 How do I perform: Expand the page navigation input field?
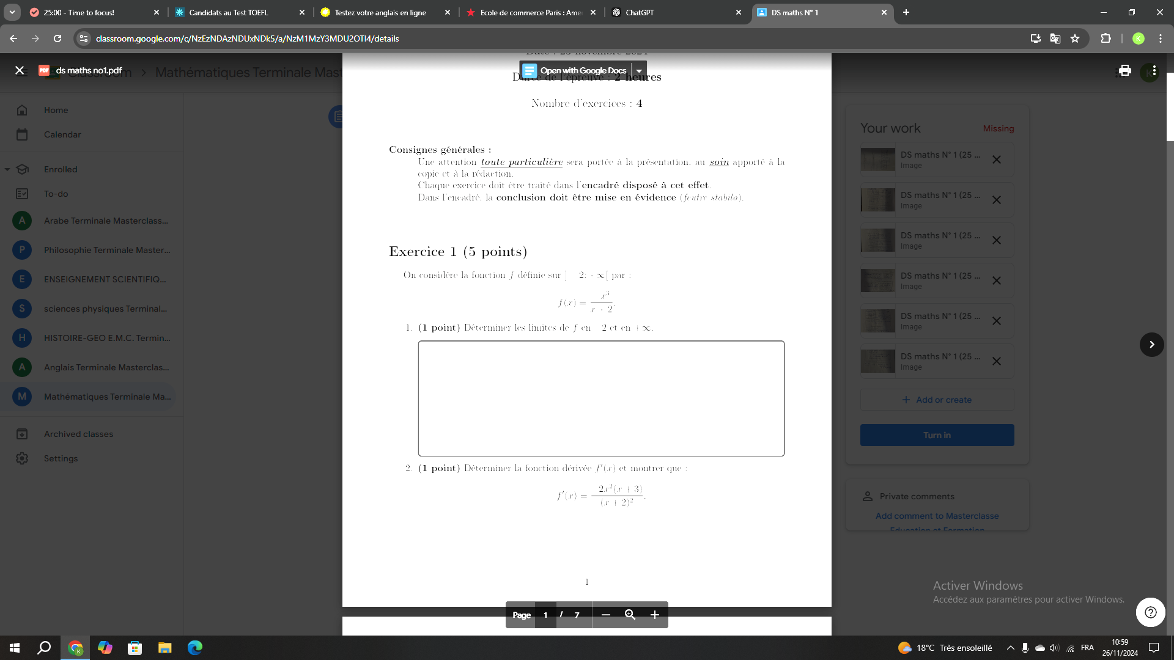pyautogui.click(x=545, y=614)
